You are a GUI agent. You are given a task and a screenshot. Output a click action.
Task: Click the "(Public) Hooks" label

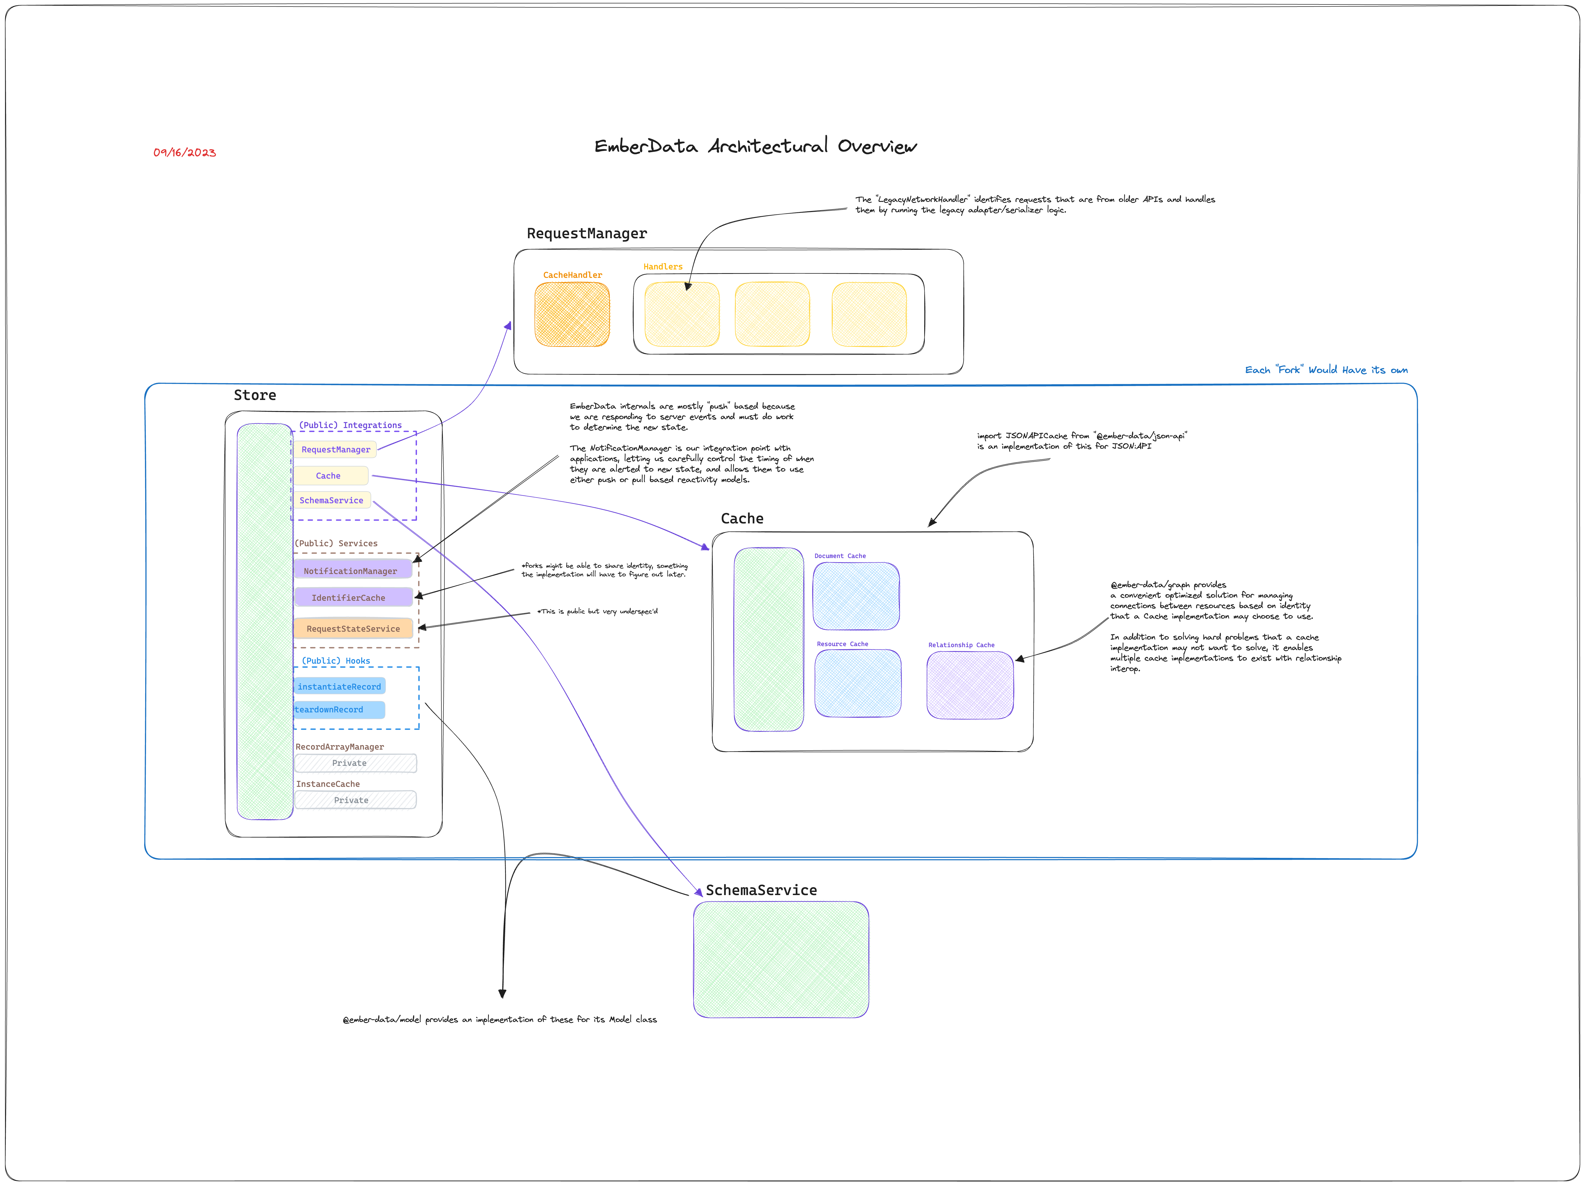tap(336, 661)
